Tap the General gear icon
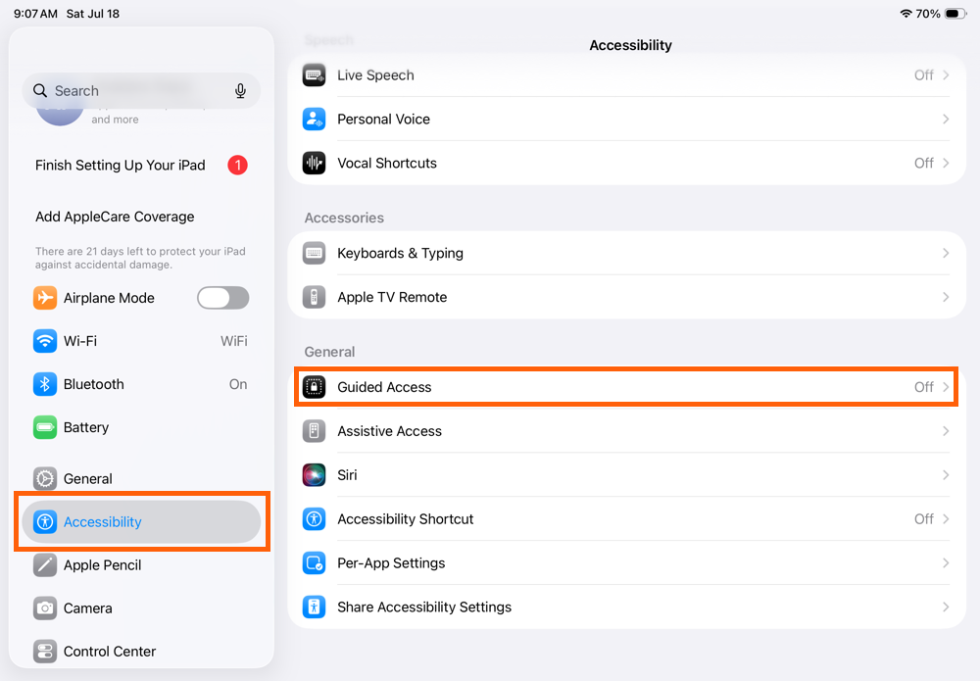980x681 pixels. coord(45,478)
